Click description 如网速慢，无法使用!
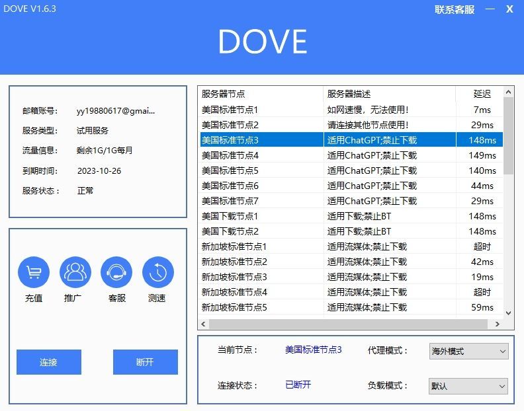524x411 pixels. [368, 110]
